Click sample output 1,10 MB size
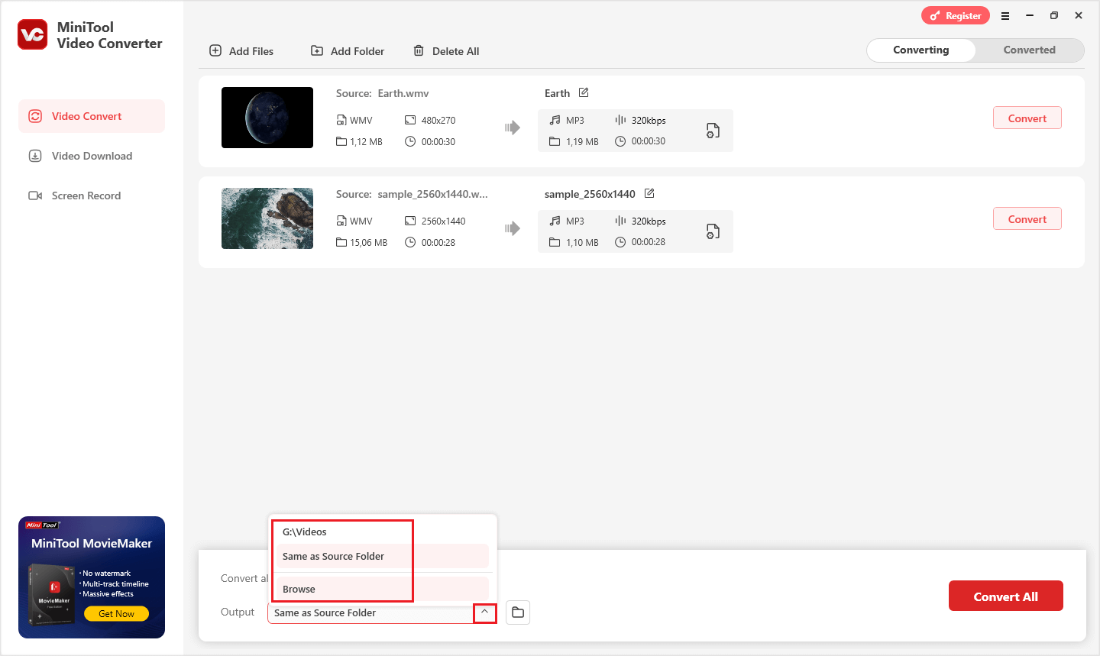The image size is (1100, 656). point(582,242)
